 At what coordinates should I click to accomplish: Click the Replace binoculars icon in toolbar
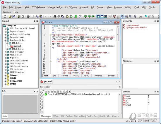62,16
